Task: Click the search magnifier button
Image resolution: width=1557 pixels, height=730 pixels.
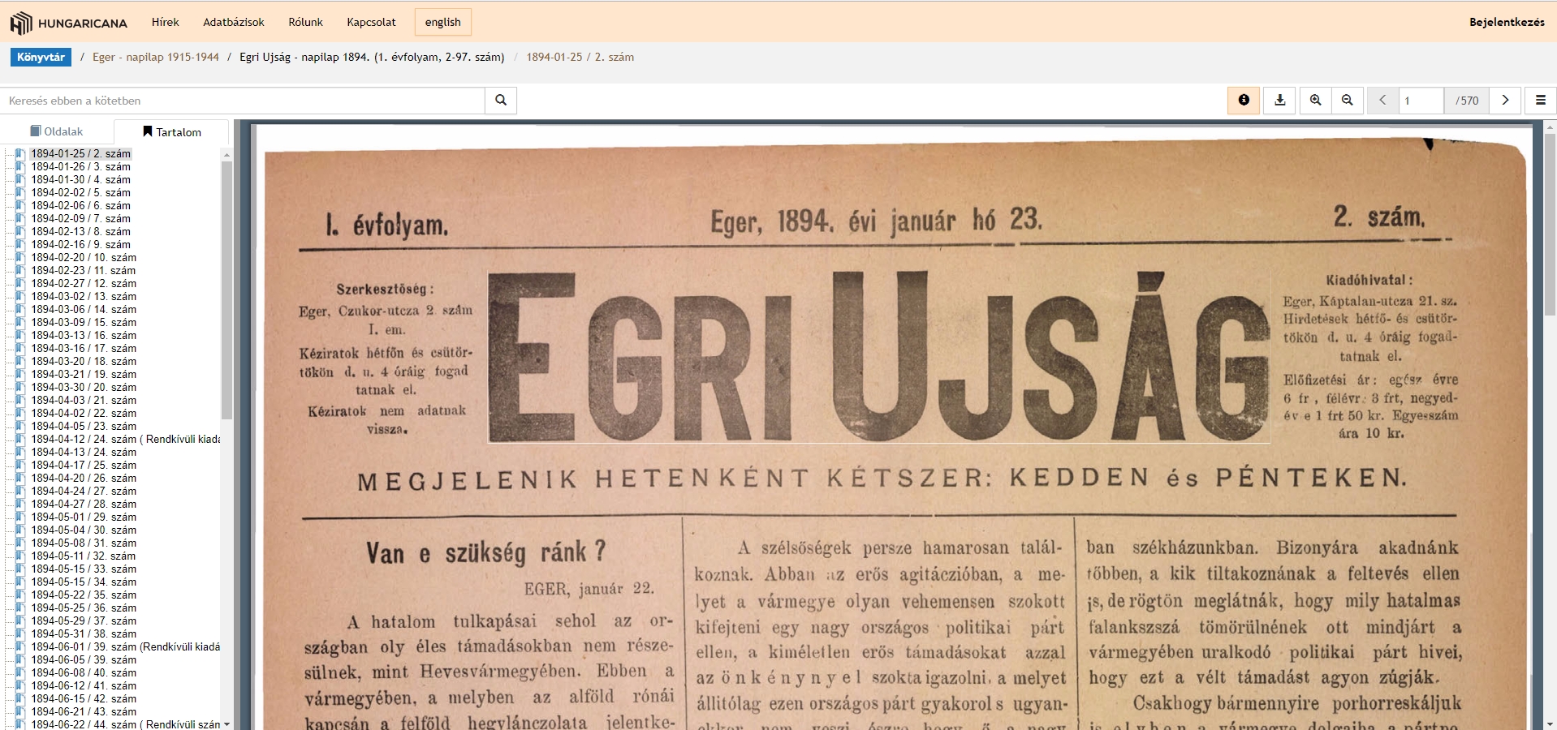Action: coord(501,101)
